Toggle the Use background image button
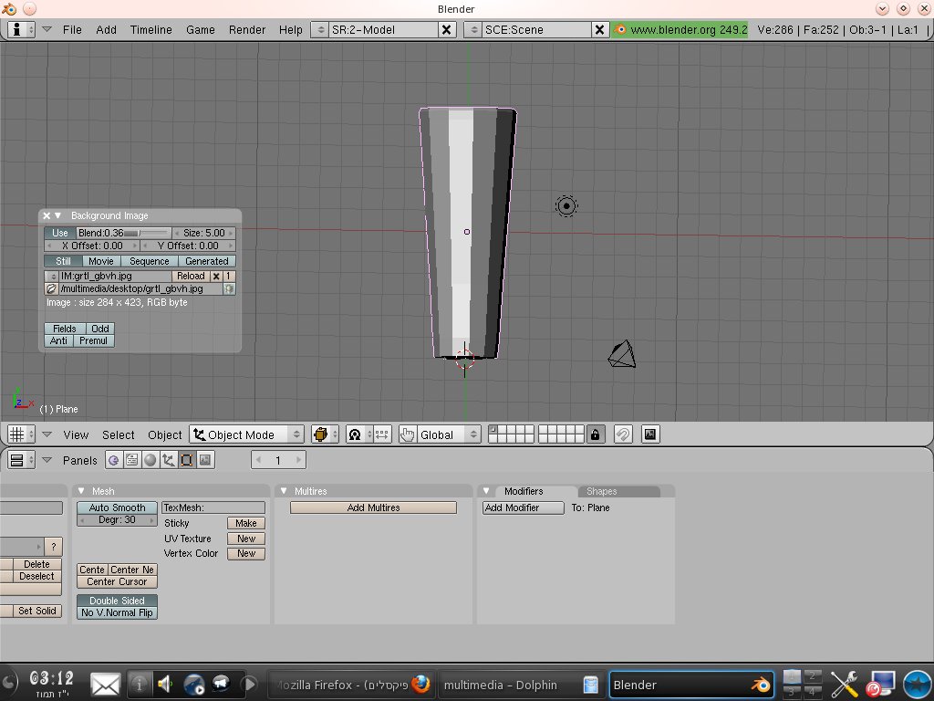The image size is (934, 701). coord(59,233)
